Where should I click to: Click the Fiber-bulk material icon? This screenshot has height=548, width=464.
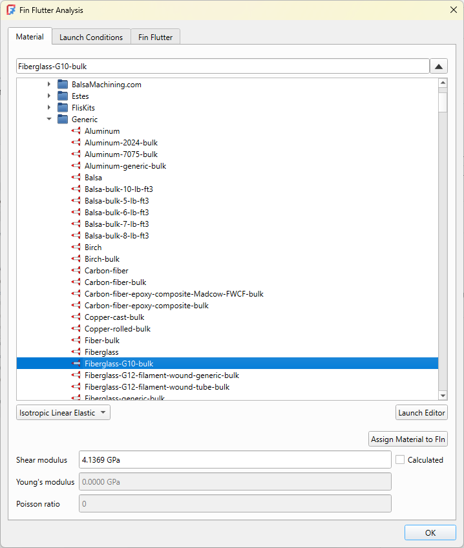click(x=76, y=341)
